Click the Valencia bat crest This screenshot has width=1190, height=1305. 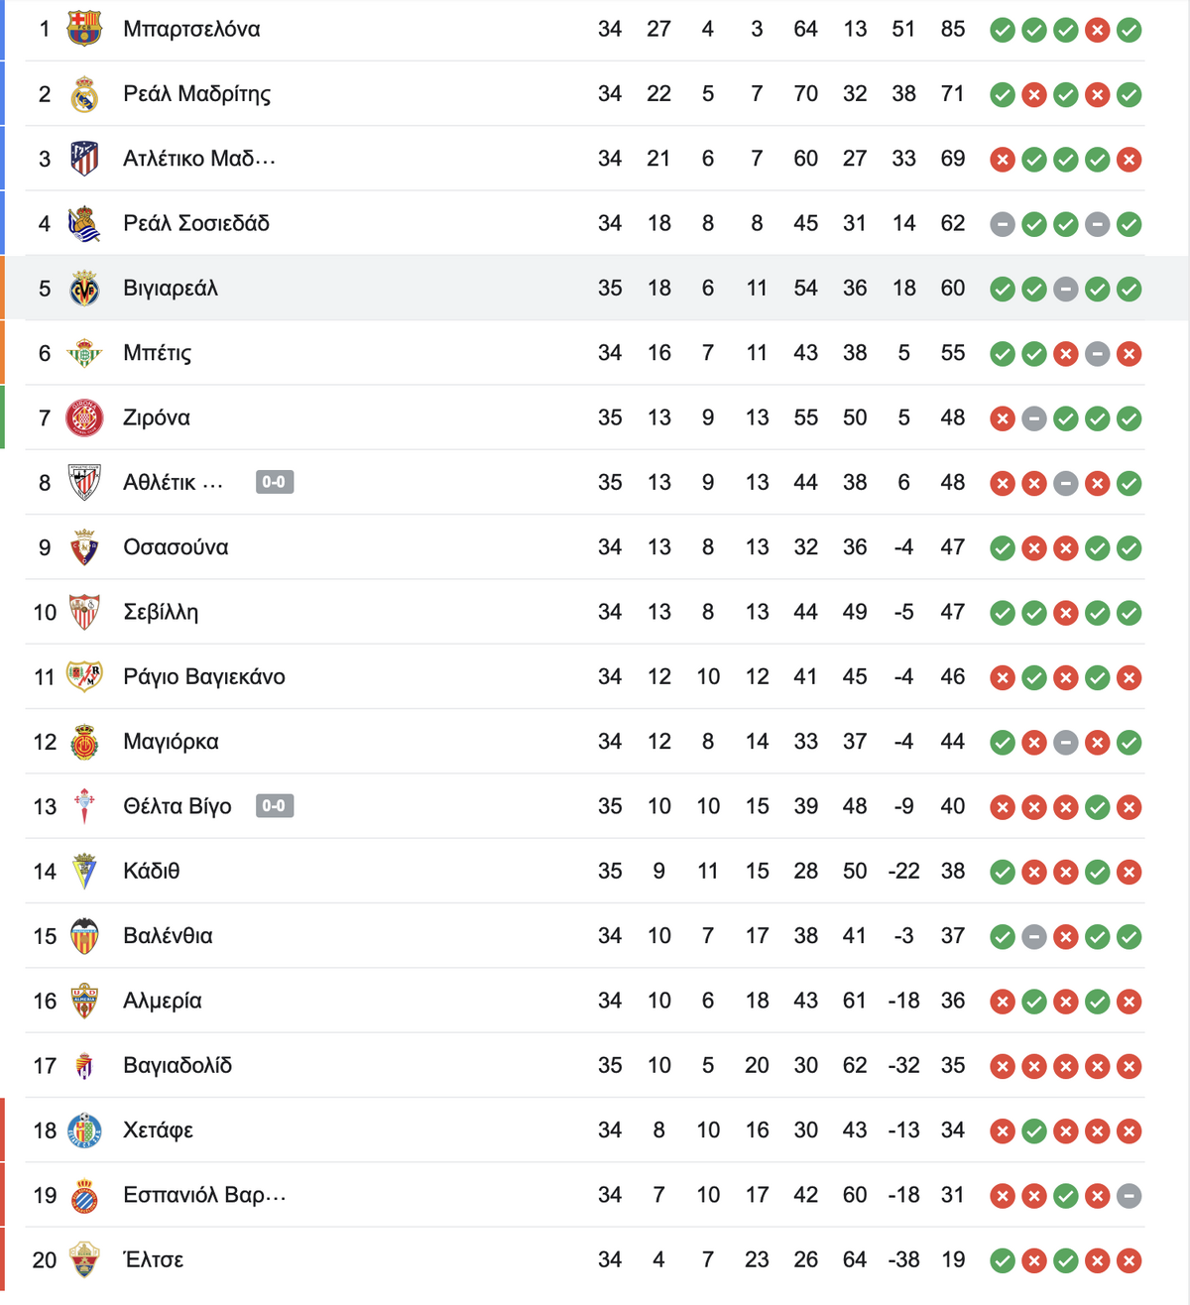coord(84,936)
